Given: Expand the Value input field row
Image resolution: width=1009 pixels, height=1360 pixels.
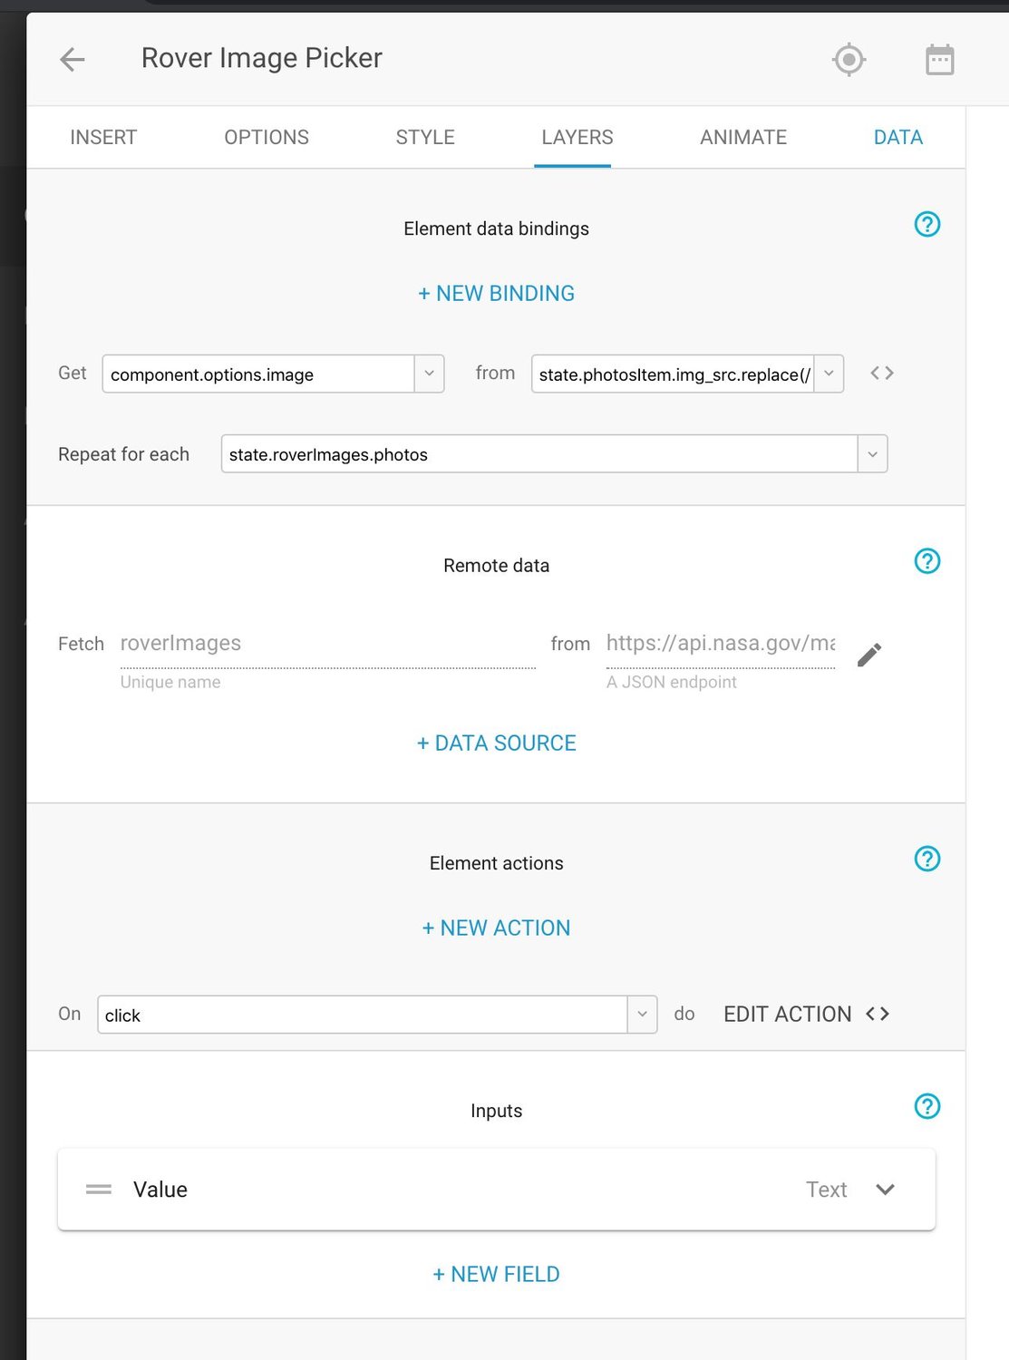Looking at the screenshot, I should click(x=885, y=1190).
